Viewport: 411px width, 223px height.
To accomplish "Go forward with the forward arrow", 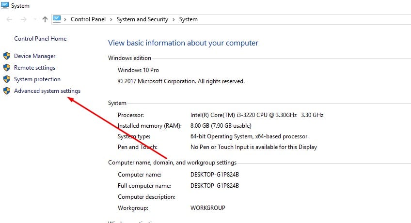I will 24,19.
